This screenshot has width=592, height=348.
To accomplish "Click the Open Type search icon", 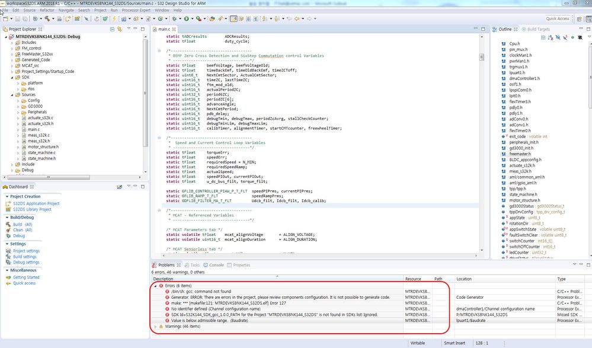I will tap(220, 18).
